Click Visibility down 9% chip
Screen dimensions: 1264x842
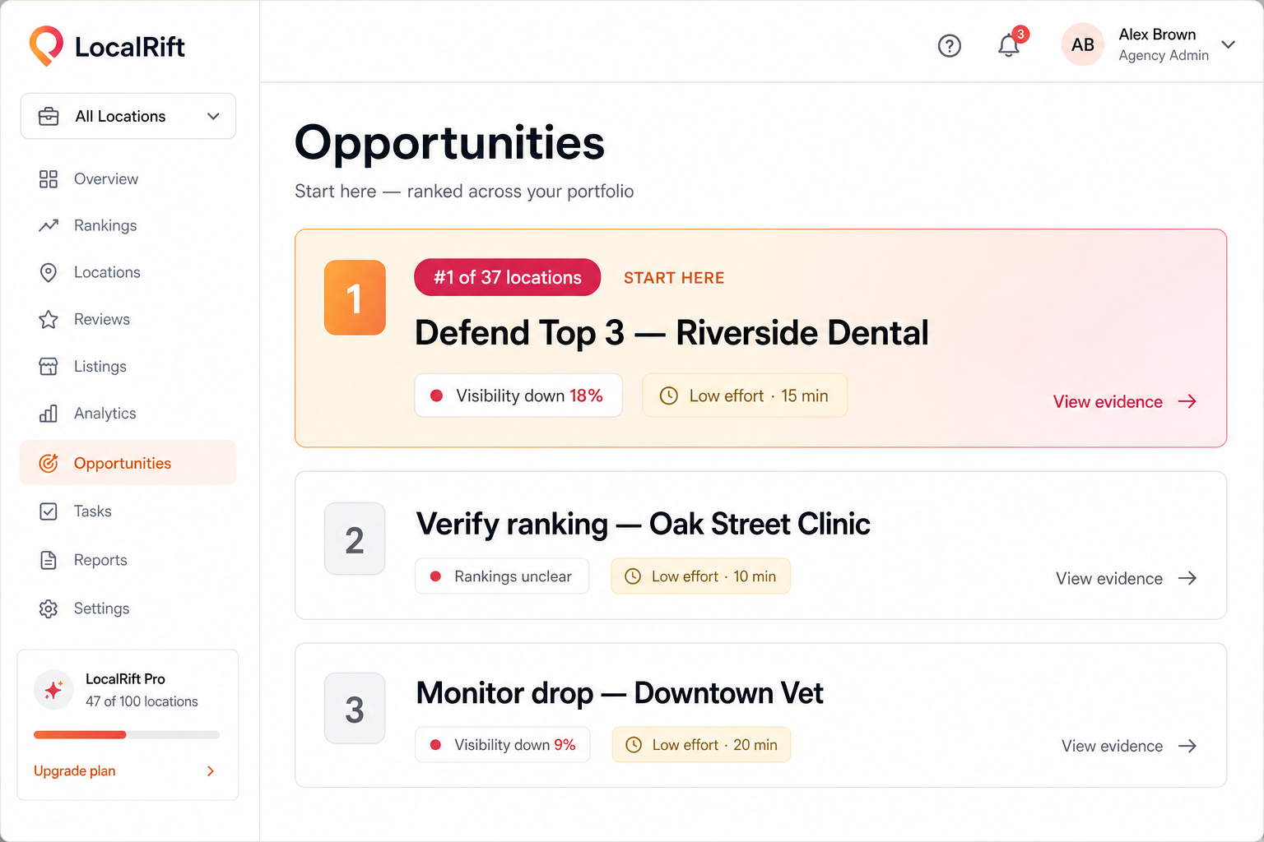click(503, 745)
